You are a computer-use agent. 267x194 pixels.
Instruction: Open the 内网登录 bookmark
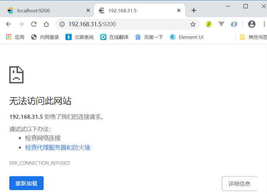tap(45, 37)
